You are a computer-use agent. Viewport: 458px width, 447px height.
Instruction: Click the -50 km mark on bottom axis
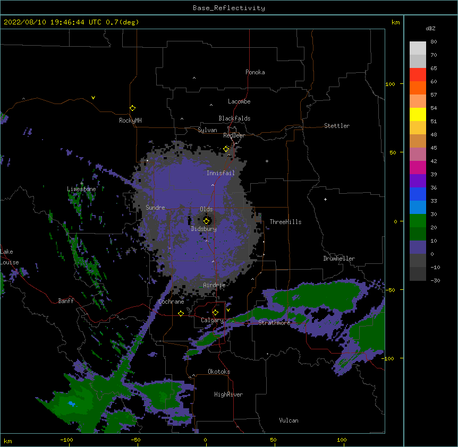pos(135,440)
